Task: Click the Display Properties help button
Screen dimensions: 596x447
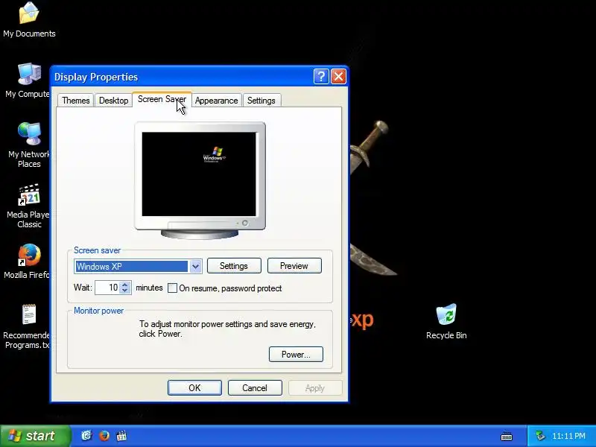Action: pyautogui.click(x=321, y=77)
